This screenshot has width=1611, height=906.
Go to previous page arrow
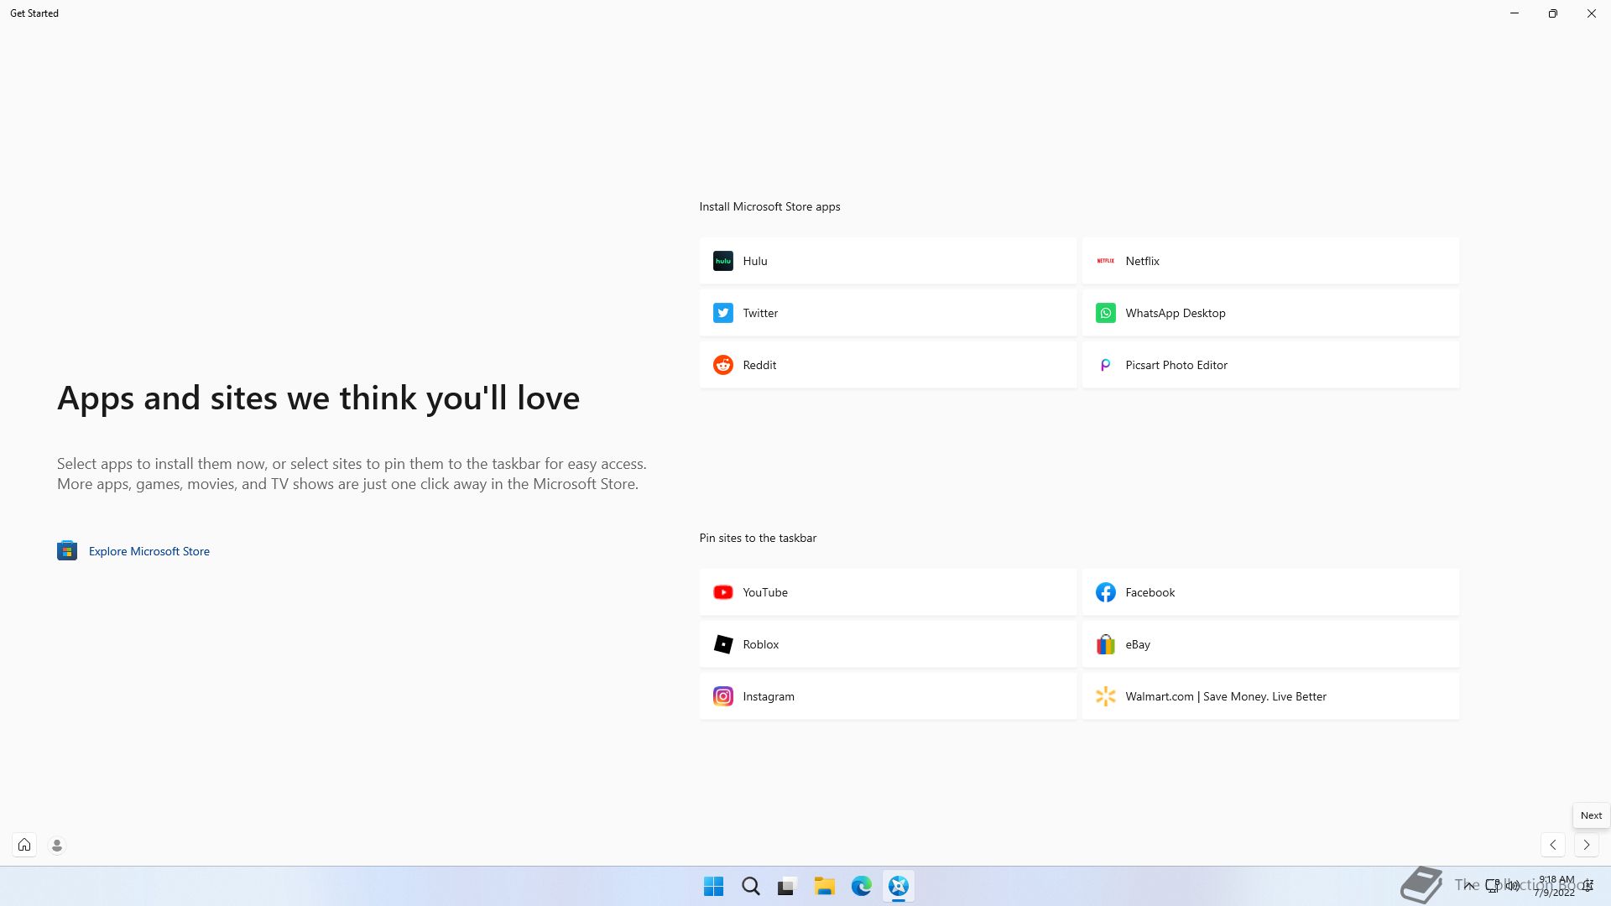1553,845
